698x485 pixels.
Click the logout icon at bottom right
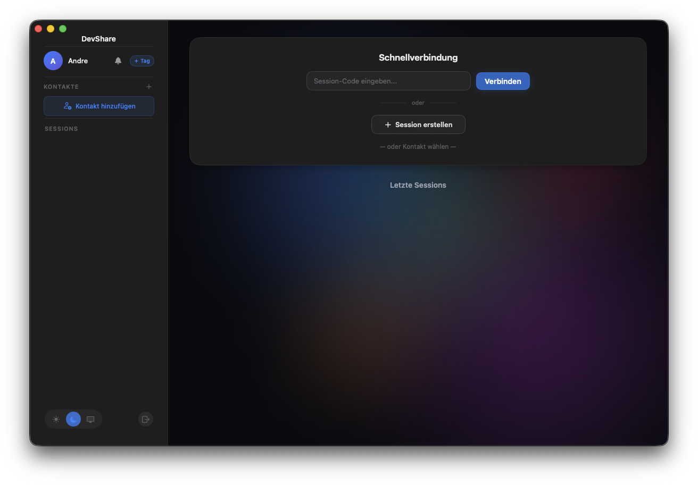click(x=145, y=419)
